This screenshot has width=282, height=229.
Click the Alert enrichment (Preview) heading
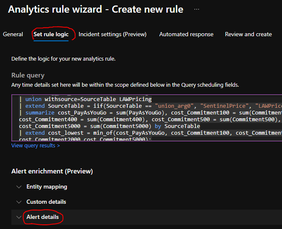[52, 171]
